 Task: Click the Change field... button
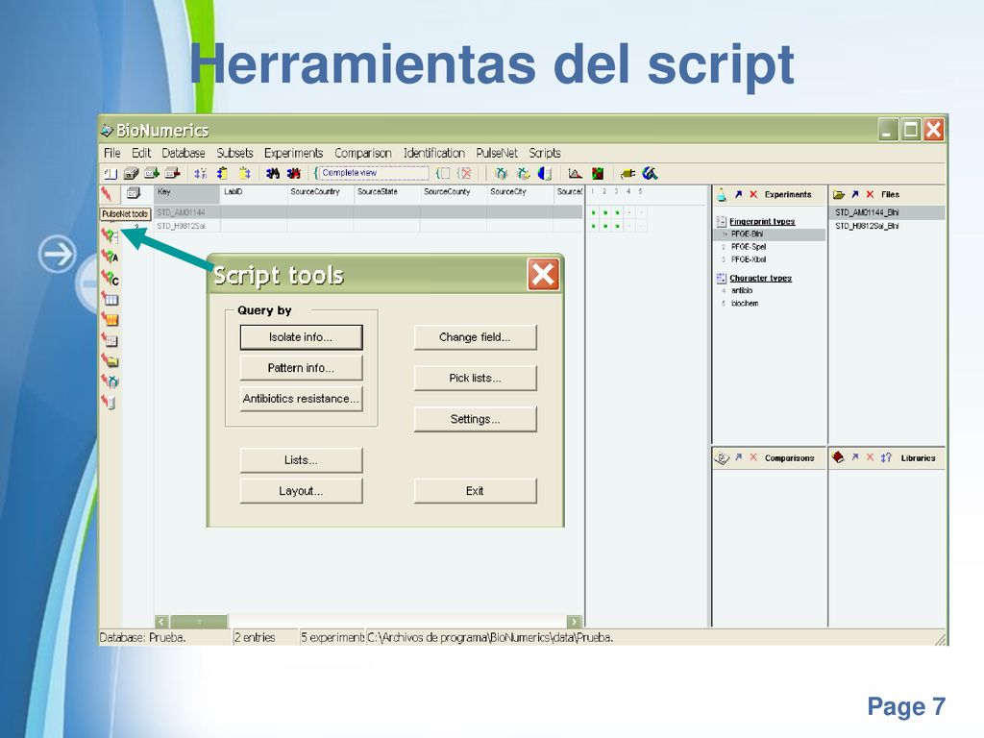(x=475, y=337)
